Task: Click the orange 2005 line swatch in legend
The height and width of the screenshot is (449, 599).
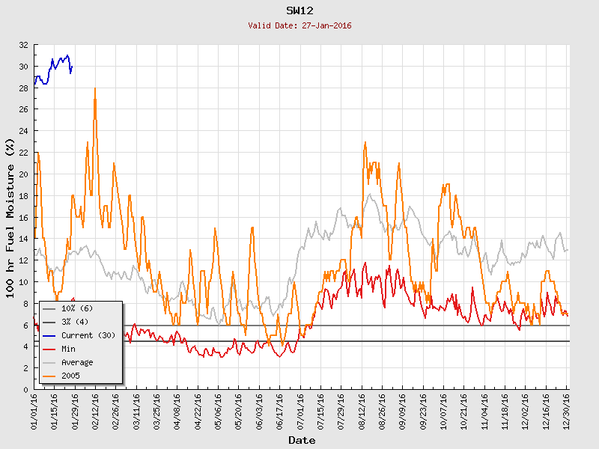Action: pos(49,376)
